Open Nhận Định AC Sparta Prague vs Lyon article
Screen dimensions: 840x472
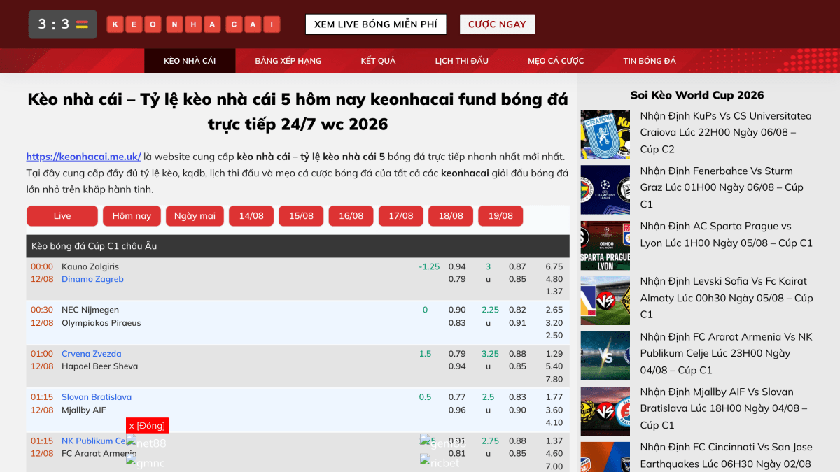727,234
